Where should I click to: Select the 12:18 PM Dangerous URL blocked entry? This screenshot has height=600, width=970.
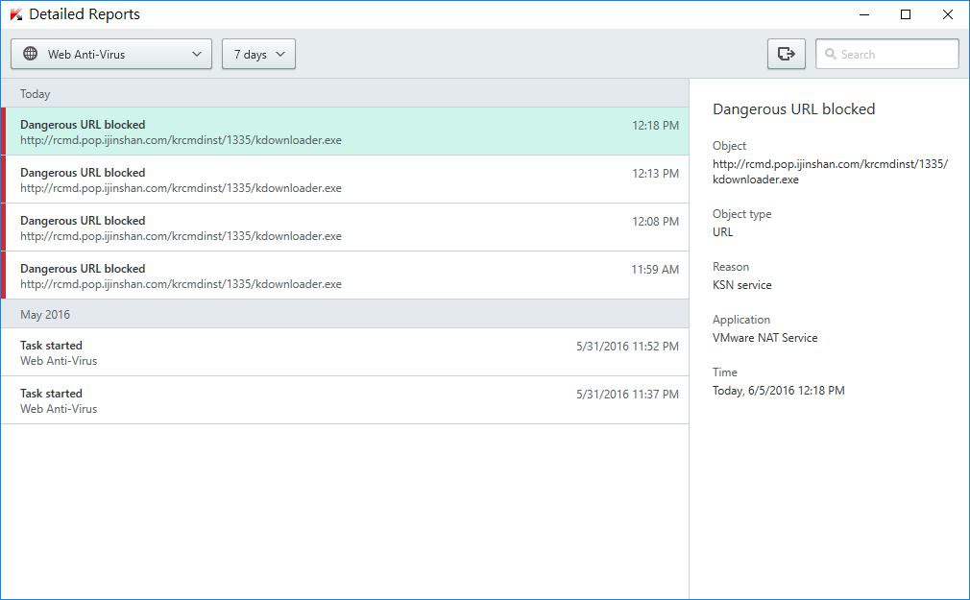click(x=346, y=132)
